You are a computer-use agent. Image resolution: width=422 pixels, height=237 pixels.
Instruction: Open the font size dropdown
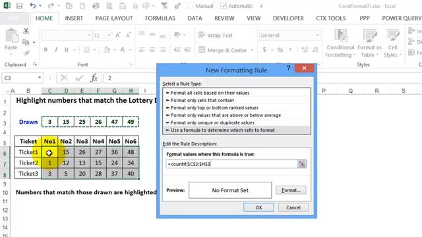pyautogui.click(x=109, y=35)
